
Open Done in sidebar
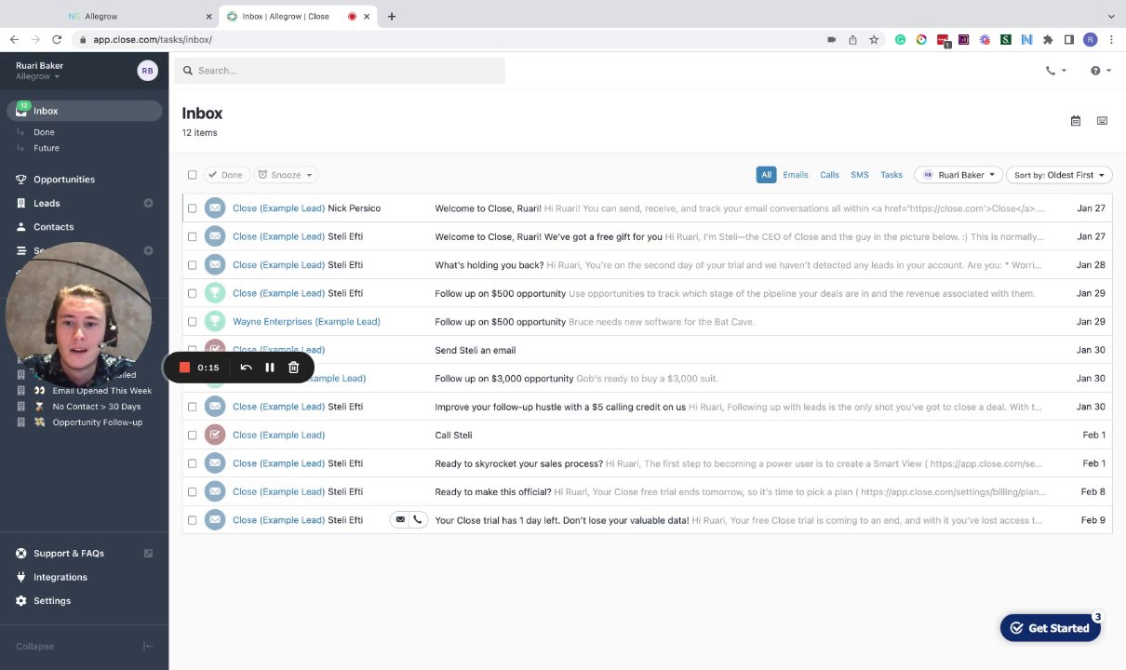(x=44, y=132)
